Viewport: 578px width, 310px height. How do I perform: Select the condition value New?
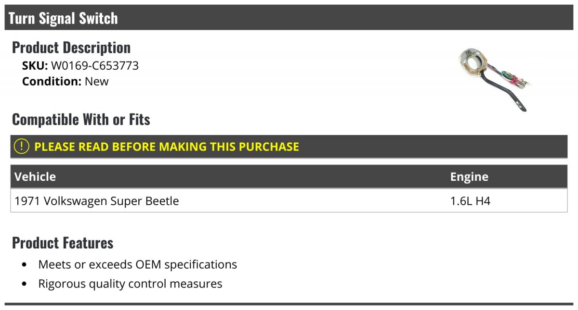(97, 81)
